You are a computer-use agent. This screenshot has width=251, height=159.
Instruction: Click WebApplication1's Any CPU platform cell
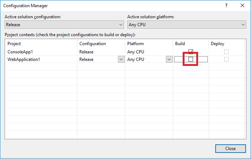pos(146,59)
